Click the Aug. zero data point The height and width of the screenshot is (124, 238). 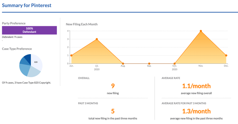tap(123, 64)
